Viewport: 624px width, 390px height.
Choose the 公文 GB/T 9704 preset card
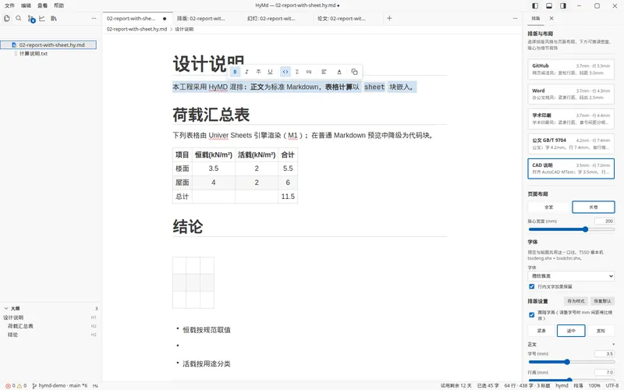pos(571,144)
